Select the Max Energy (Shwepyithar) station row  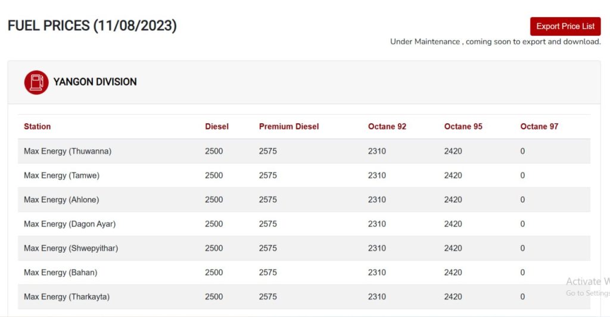[71, 248]
